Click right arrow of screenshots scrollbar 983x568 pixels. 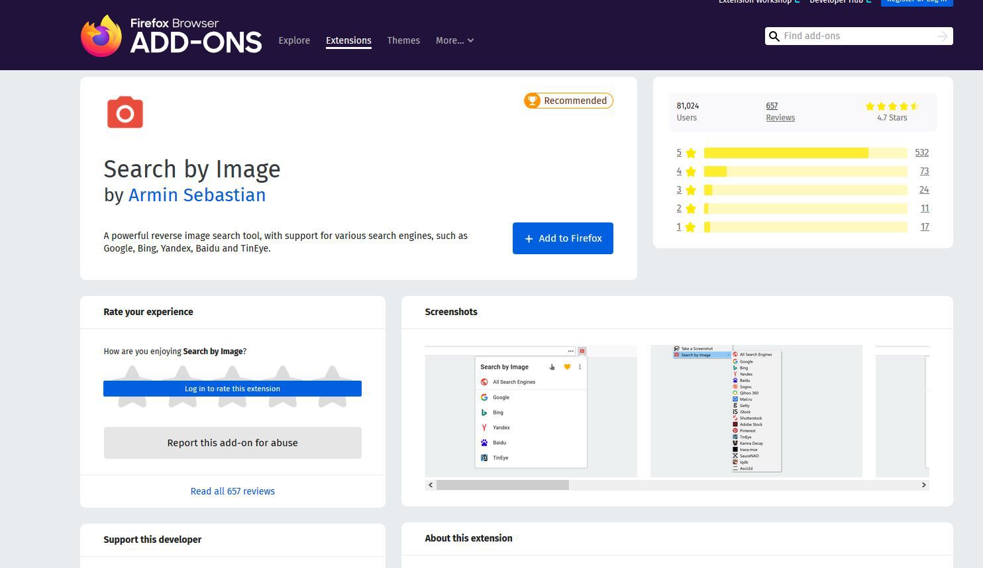pos(923,485)
